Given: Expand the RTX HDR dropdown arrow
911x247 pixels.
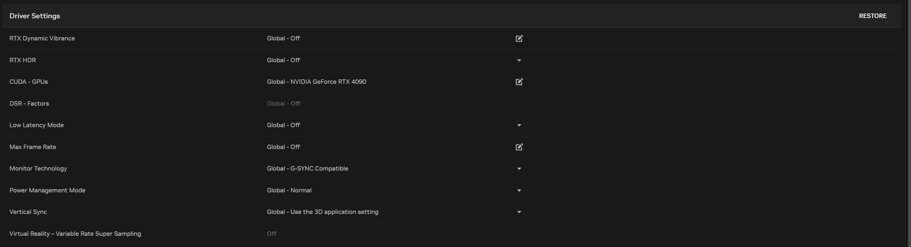Looking at the screenshot, I should point(519,60).
